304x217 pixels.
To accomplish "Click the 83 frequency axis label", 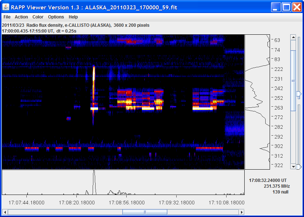I will pos(277,59).
